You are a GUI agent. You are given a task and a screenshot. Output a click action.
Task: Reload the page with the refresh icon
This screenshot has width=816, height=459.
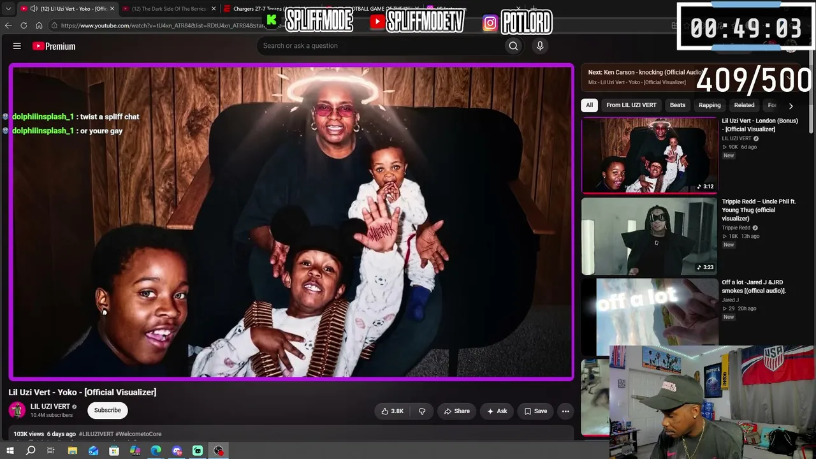[24, 25]
